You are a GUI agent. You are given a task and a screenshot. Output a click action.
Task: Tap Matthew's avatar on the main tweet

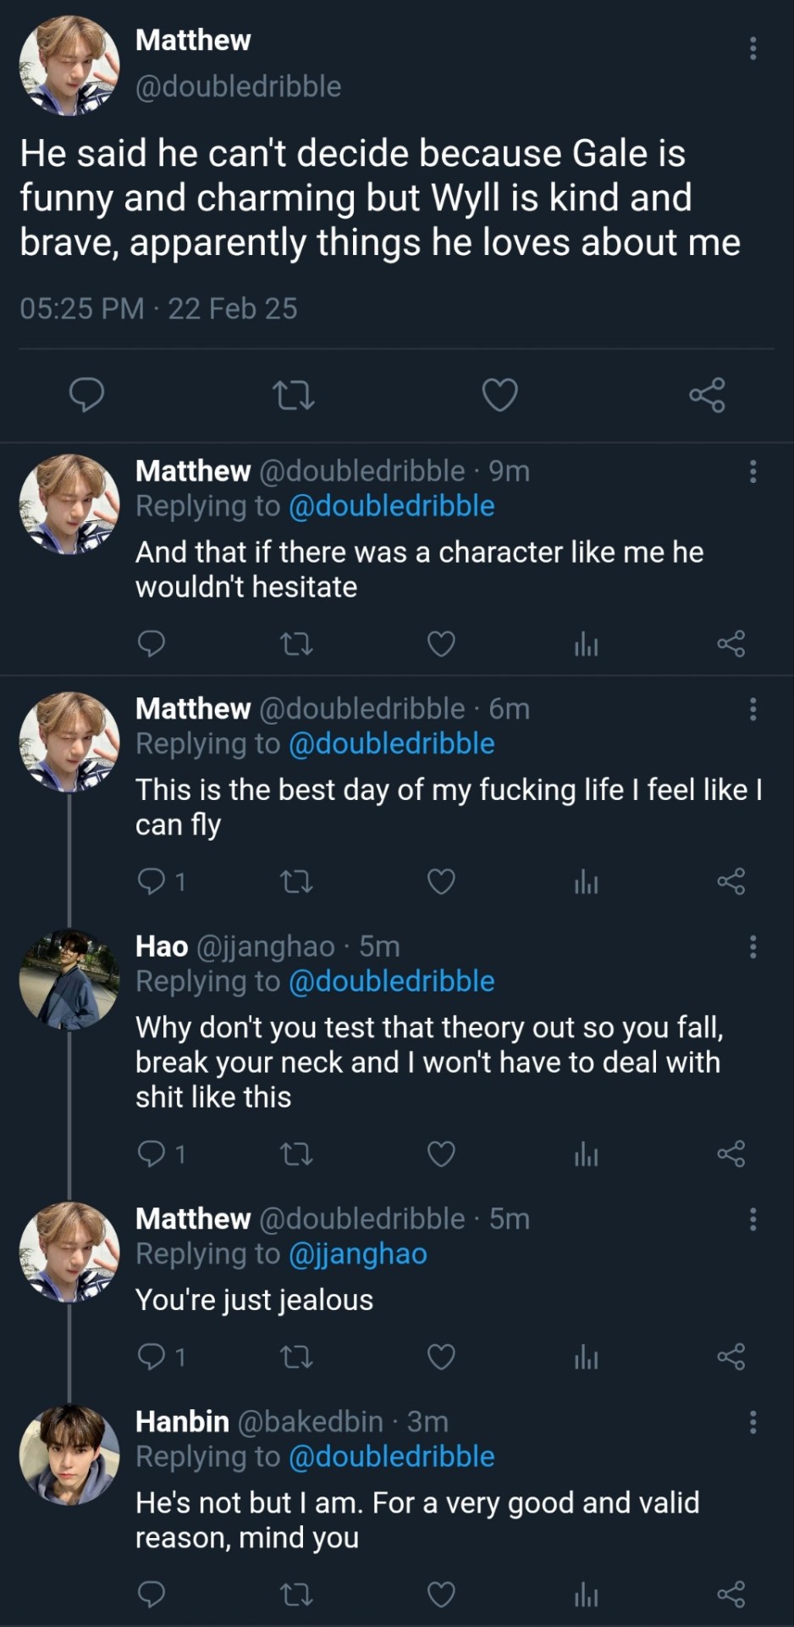pos(69,65)
